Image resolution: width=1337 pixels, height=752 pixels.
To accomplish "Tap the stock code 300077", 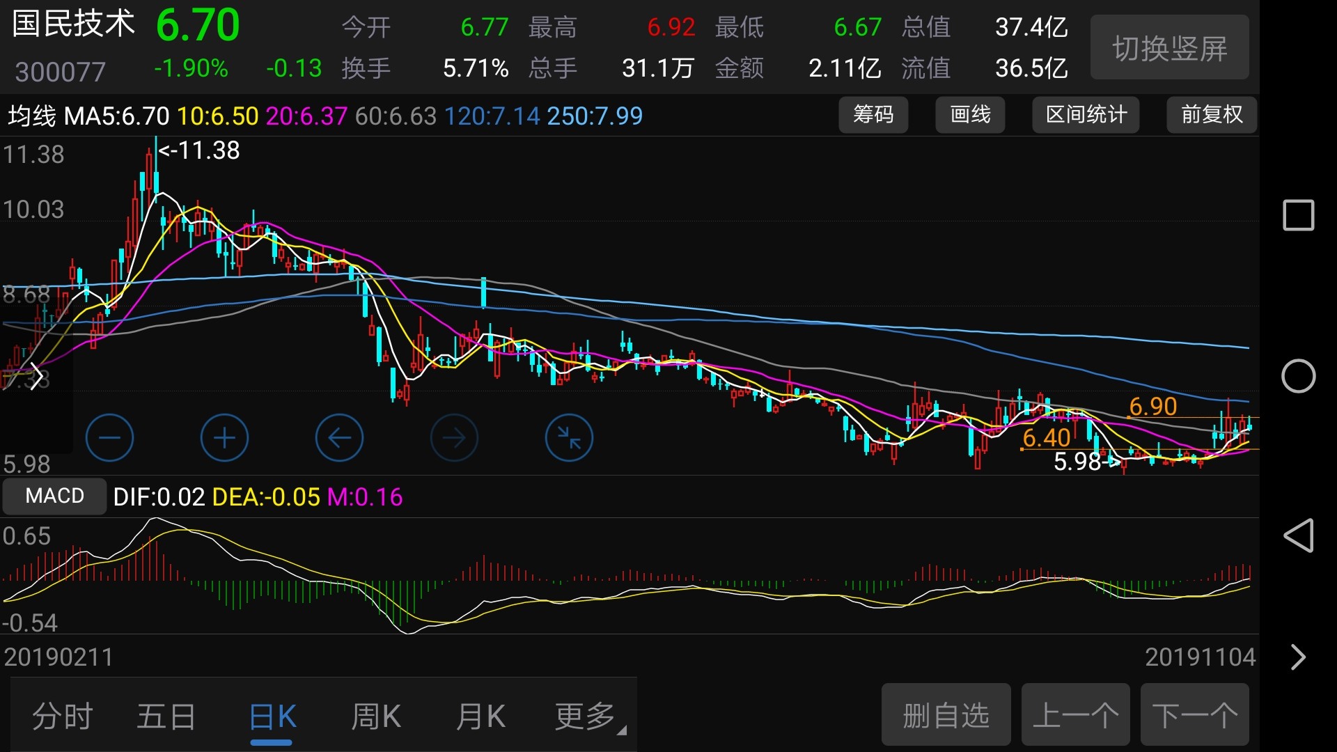I will 60,72.
